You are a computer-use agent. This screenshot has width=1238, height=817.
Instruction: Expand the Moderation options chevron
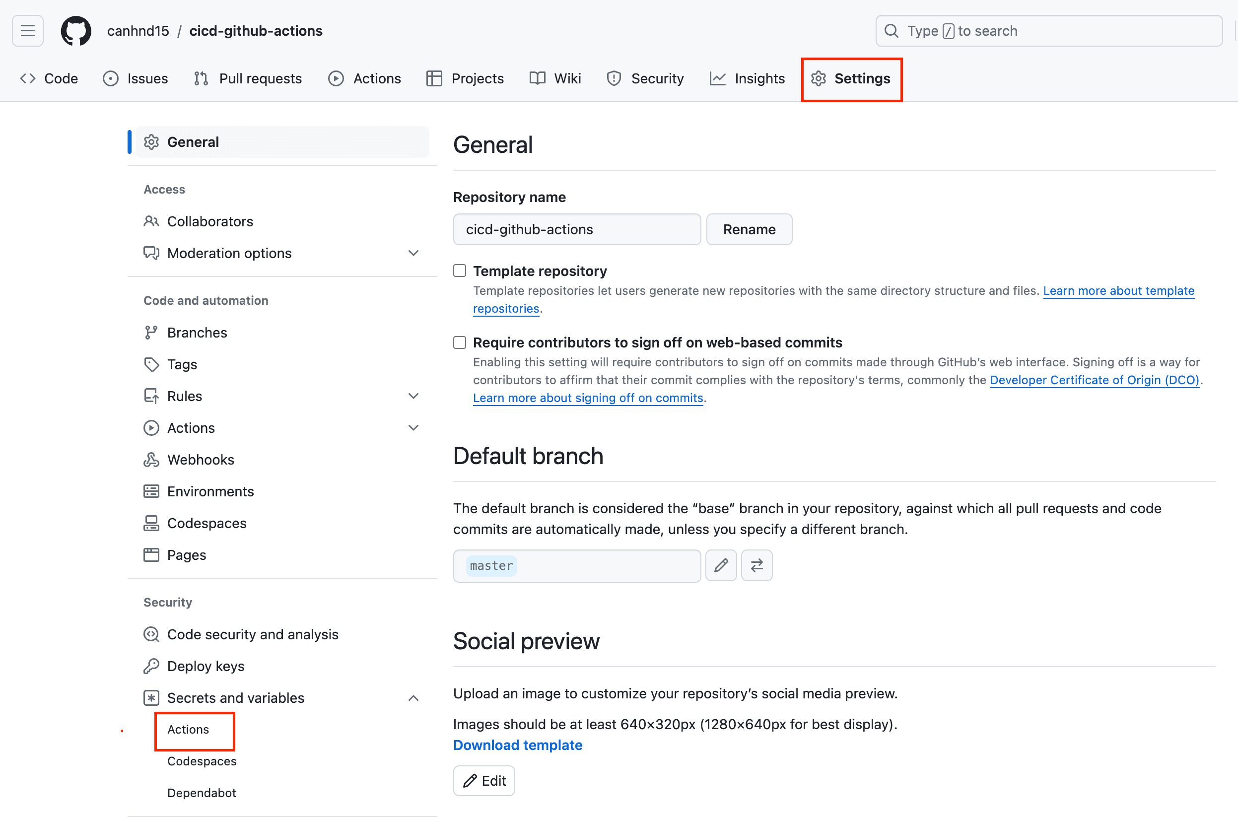(413, 253)
